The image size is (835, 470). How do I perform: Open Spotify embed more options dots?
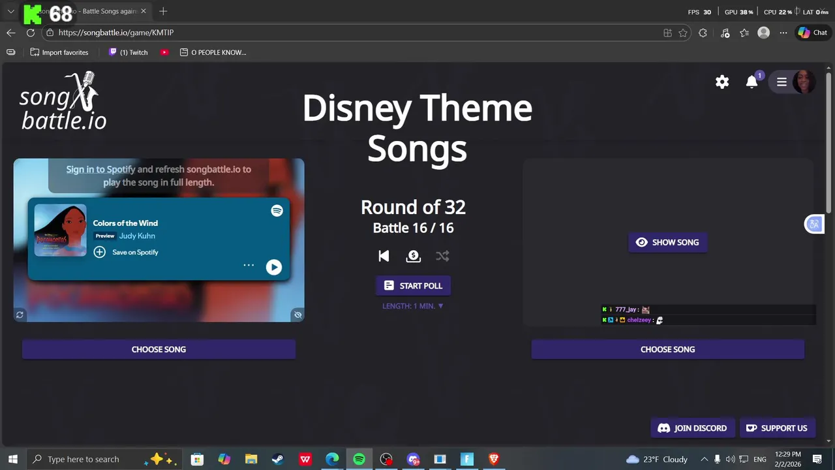tap(249, 265)
